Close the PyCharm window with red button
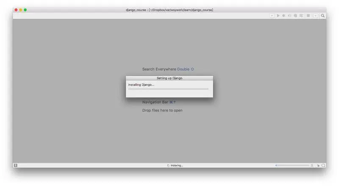Viewport: 339px width, 186px height. [16, 10]
